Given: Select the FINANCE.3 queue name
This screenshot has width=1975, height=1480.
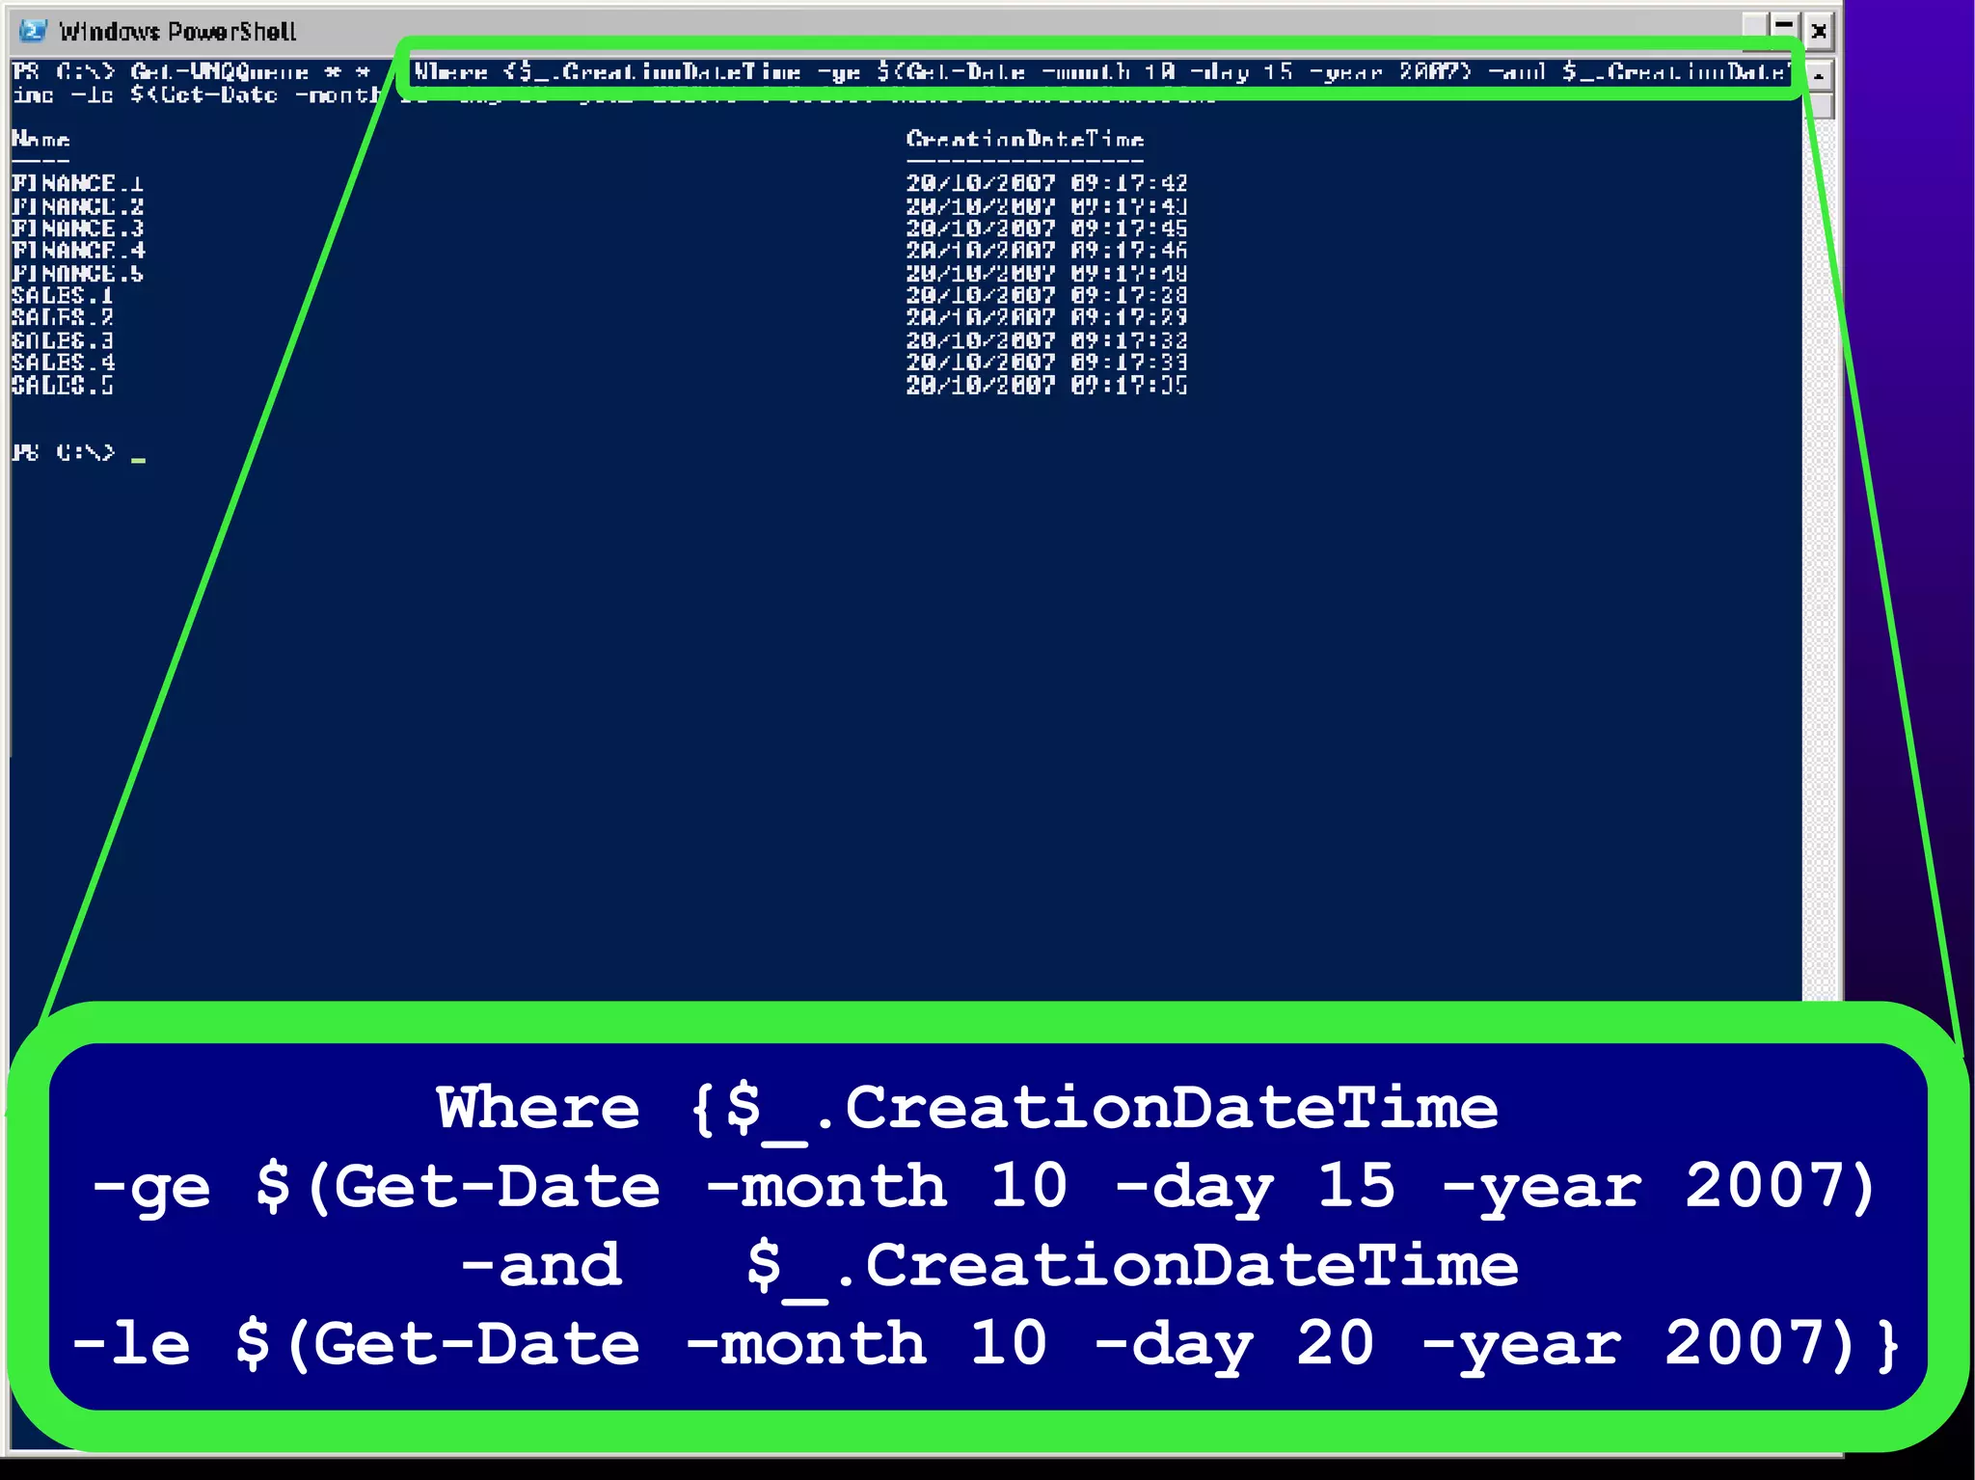Looking at the screenshot, I should click(x=77, y=229).
